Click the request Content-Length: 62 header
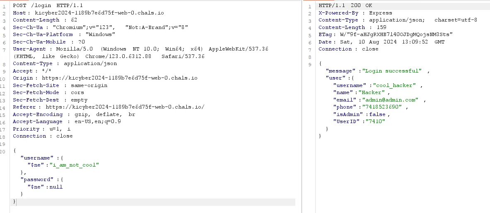Image resolution: width=490 pixels, height=213 pixels. point(45,20)
